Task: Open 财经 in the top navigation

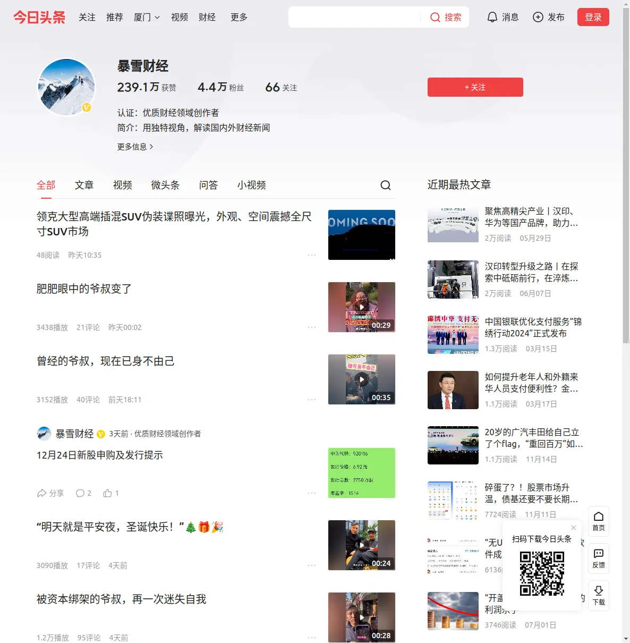Action: [207, 17]
